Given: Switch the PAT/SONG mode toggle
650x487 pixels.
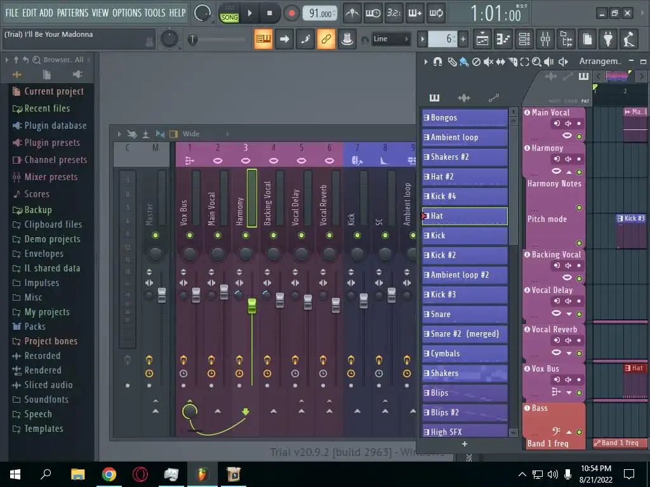Looking at the screenshot, I should [x=229, y=13].
